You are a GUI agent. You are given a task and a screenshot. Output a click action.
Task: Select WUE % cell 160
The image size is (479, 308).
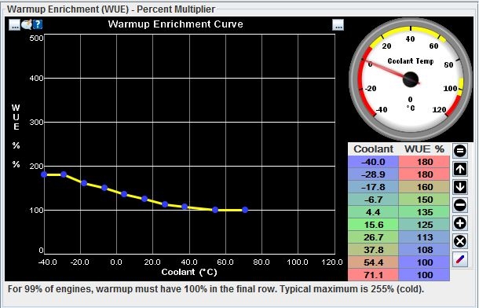coord(424,187)
